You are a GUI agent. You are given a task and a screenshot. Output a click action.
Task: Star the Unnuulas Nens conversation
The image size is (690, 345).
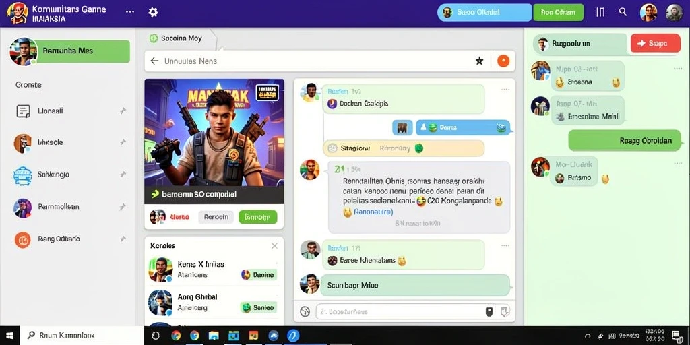pos(479,61)
